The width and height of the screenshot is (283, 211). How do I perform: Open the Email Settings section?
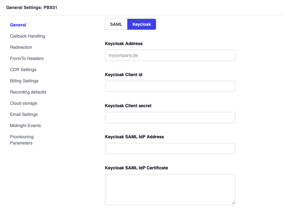(24, 114)
